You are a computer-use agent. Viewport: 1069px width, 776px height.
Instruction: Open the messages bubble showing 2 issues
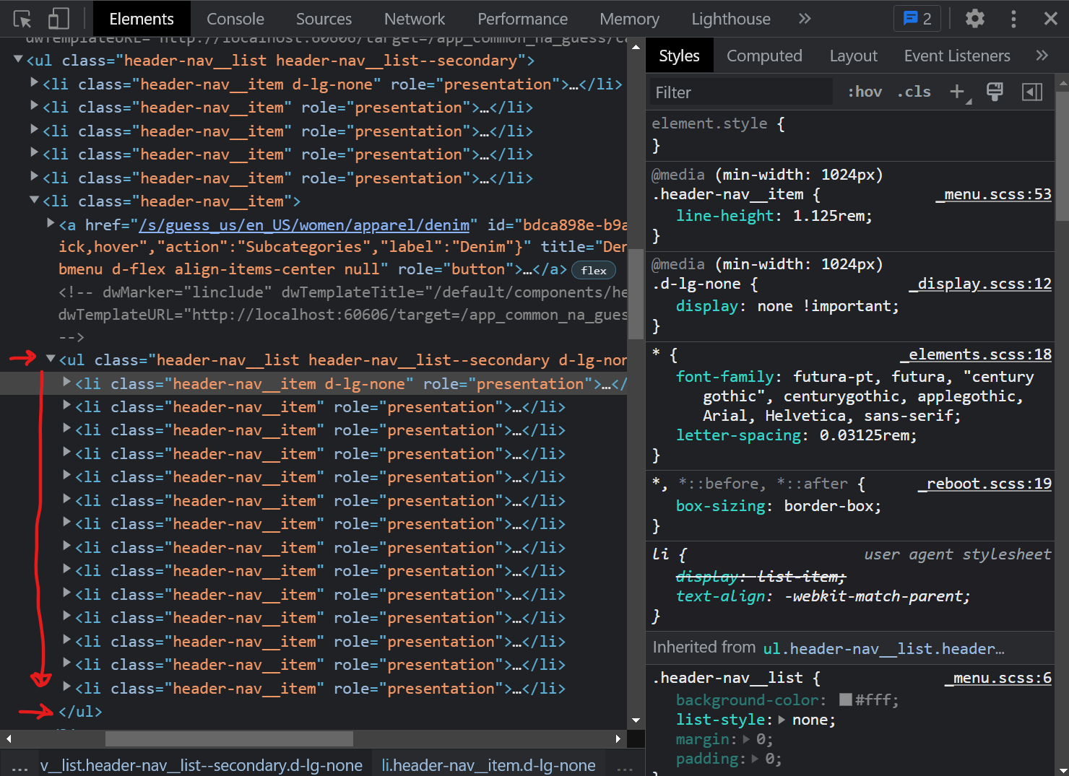pyautogui.click(x=917, y=19)
